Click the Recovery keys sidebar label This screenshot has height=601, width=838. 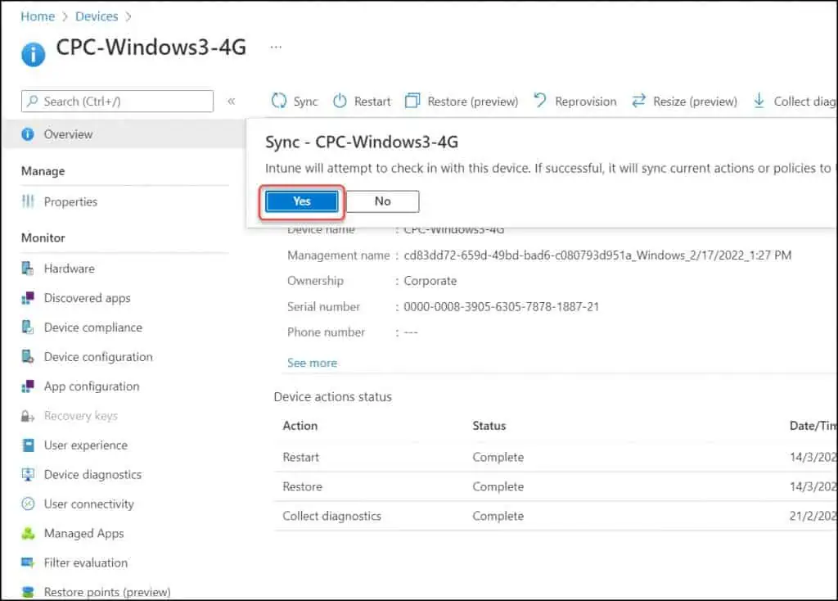click(x=81, y=416)
